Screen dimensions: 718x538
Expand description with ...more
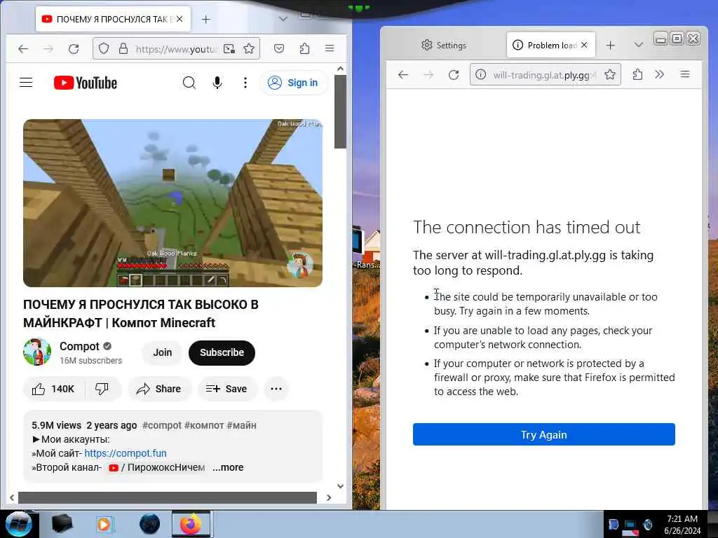coord(228,467)
